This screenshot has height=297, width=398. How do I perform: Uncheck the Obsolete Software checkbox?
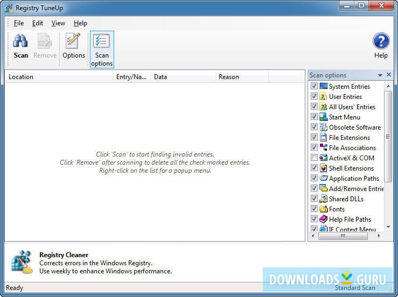pyautogui.click(x=314, y=127)
